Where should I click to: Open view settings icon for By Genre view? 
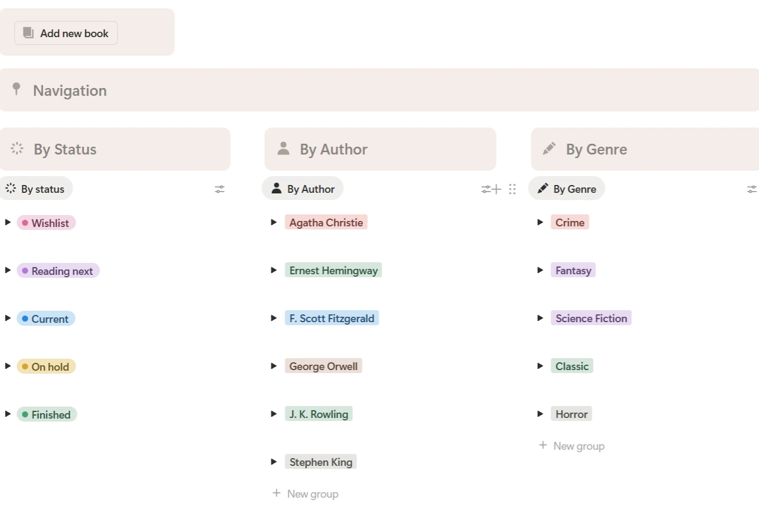pyautogui.click(x=752, y=189)
